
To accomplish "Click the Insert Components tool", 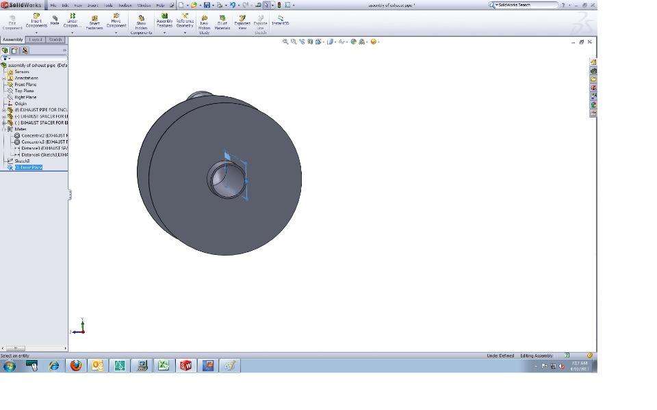I will click(36, 20).
